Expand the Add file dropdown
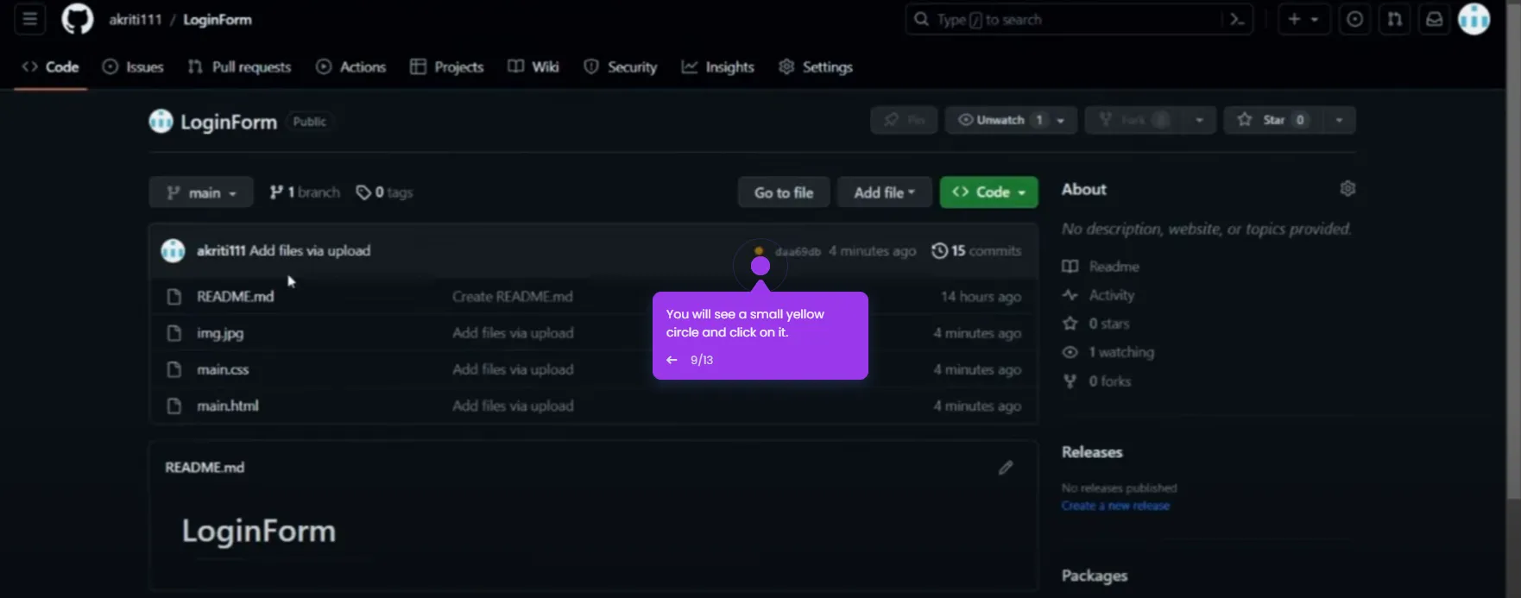This screenshot has height=598, width=1521. 884,192
